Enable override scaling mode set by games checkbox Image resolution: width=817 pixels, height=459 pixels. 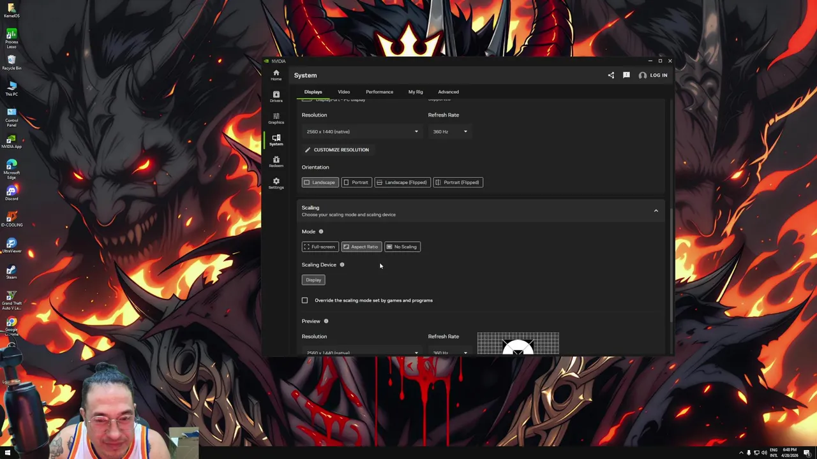tap(304, 300)
